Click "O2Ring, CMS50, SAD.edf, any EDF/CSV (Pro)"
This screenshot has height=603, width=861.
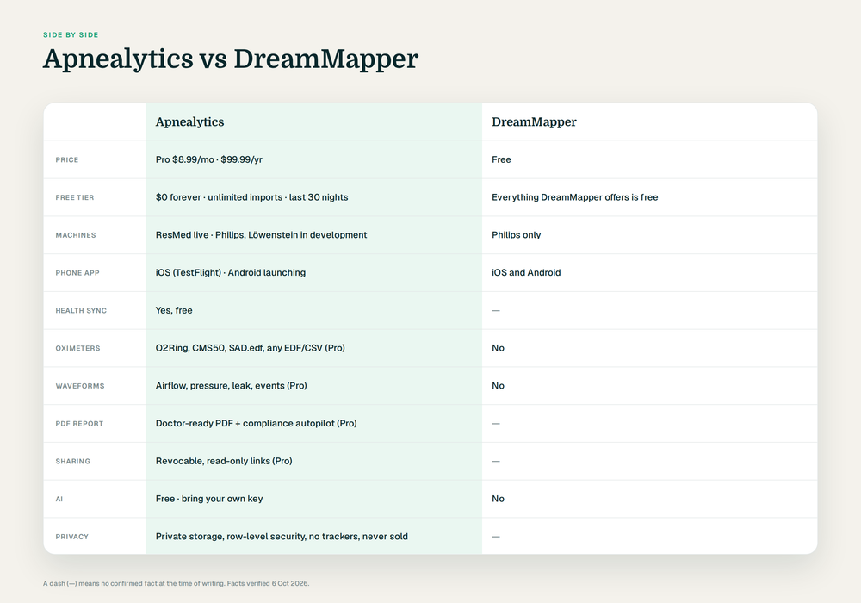(250, 348)
